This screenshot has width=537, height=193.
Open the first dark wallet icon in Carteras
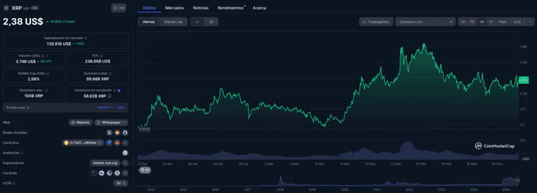coord(93,173)
